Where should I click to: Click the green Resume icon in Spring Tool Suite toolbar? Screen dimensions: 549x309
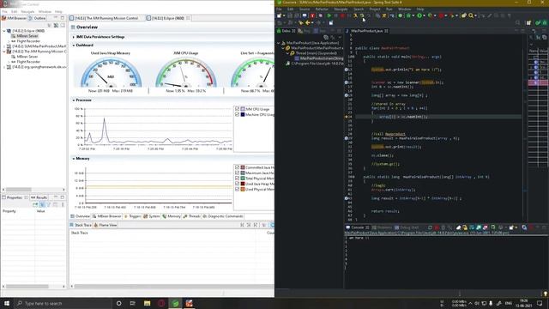(x=329, y=15)
